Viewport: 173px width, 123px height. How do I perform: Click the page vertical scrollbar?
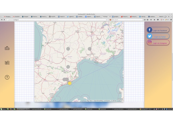click(172, 67)
